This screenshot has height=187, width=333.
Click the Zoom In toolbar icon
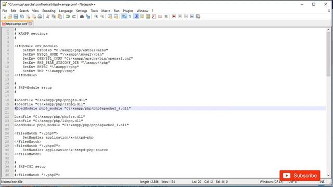[x=96, y=17]
